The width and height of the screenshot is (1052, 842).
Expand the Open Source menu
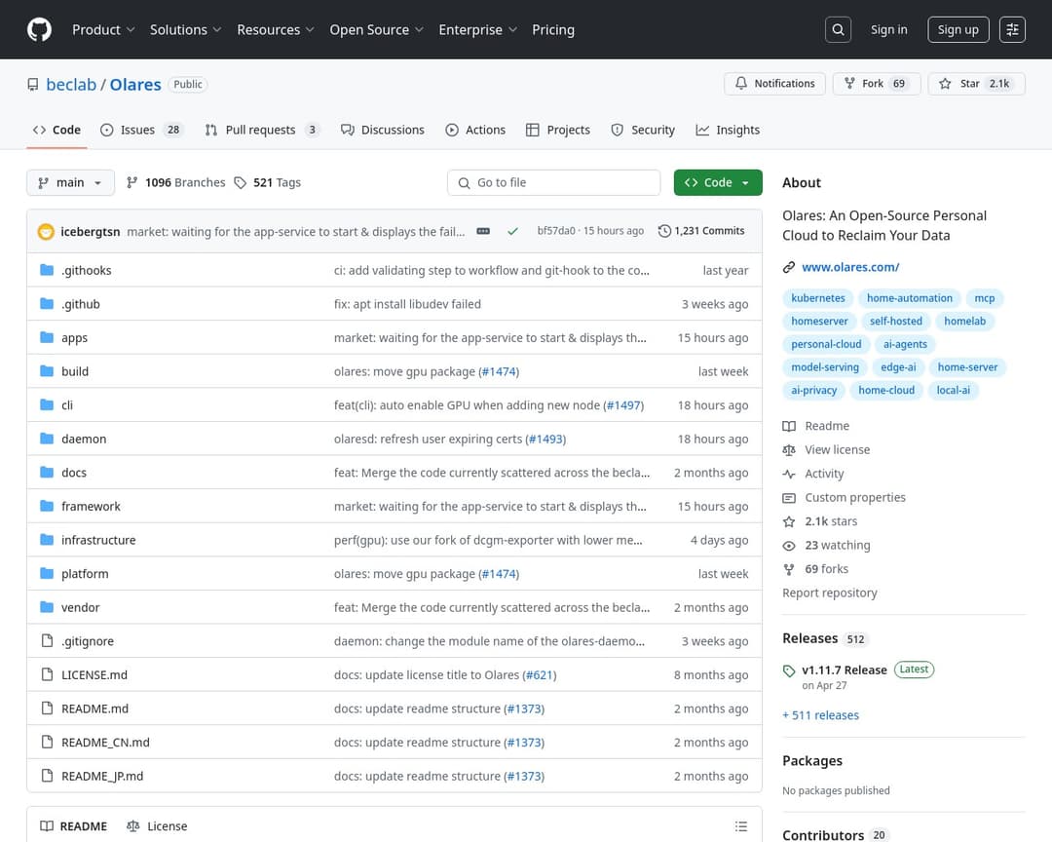376,29
